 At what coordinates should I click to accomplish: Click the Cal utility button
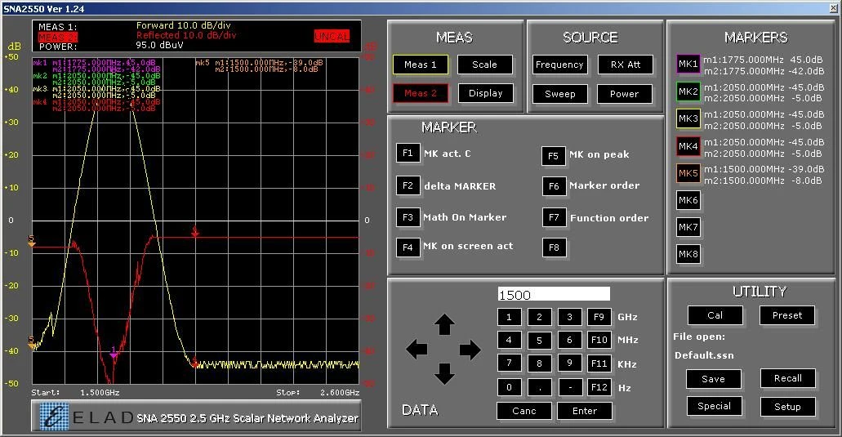715,315
